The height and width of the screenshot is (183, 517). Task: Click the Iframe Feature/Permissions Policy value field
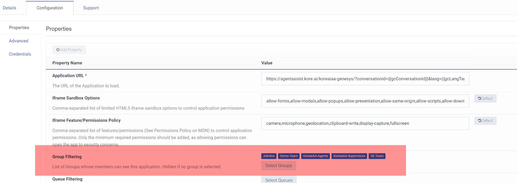pyautogui.click(x=365, y=123)
